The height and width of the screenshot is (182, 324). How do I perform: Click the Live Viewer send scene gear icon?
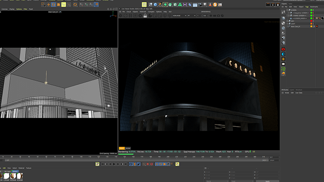pyautogui.click(x=121, y=16)
